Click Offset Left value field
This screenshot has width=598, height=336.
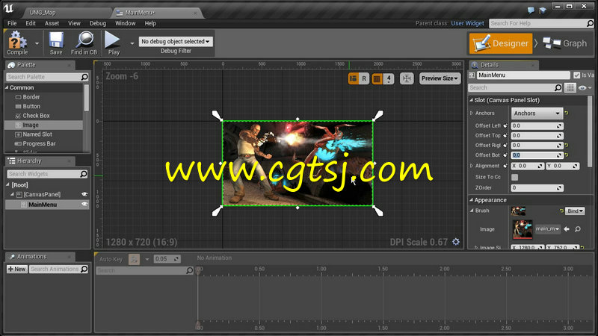tap(537, 125)
